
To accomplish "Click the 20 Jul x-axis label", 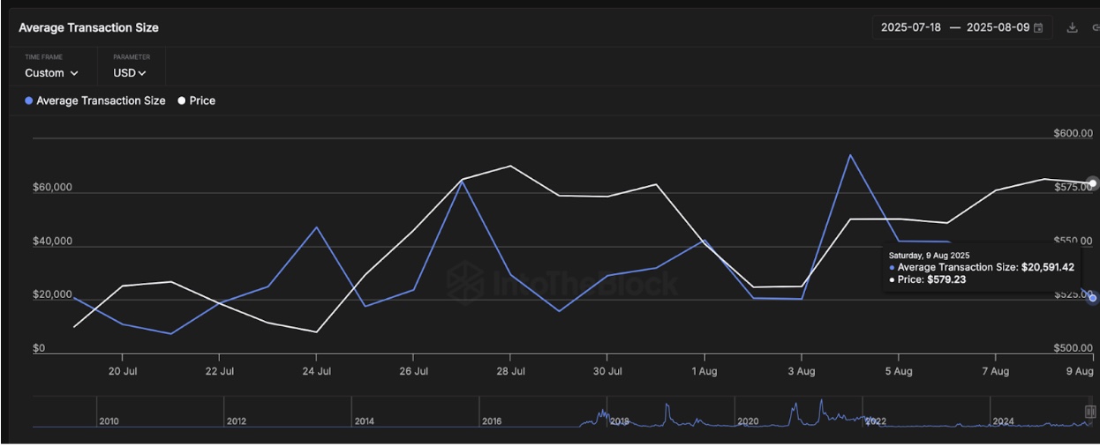I will (x=122, y=371).
